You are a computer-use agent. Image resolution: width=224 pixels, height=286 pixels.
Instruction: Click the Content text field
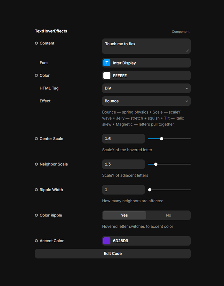point(146,46)
